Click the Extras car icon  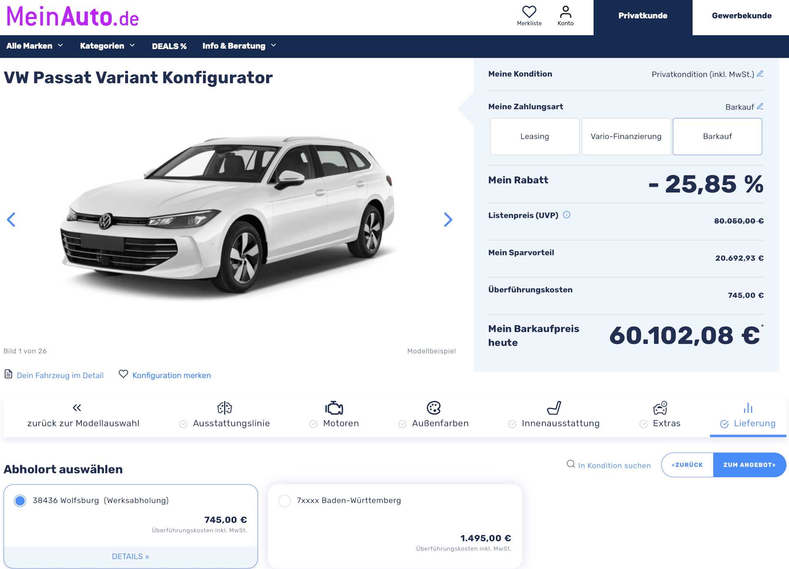[660, 408]
